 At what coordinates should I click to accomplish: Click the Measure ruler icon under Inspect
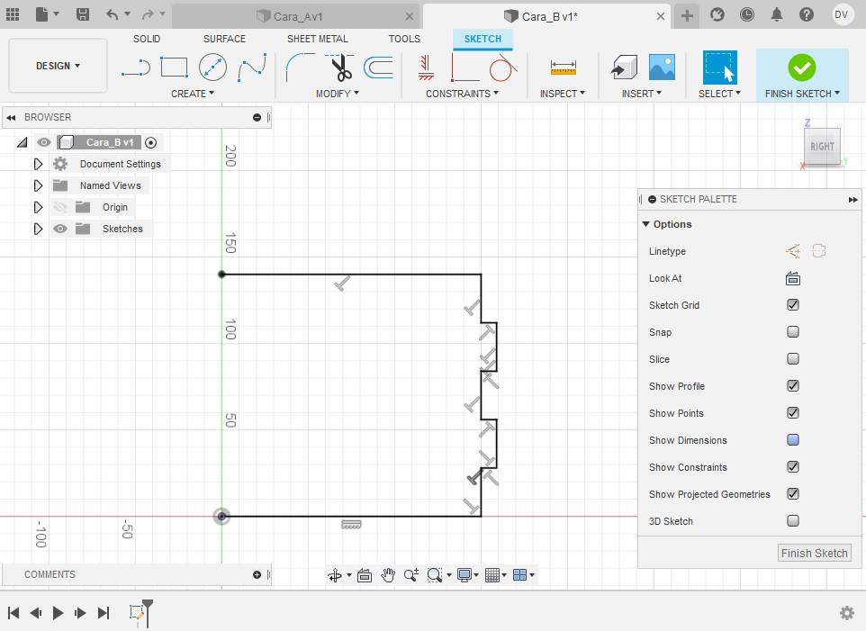tap(564, 68)
